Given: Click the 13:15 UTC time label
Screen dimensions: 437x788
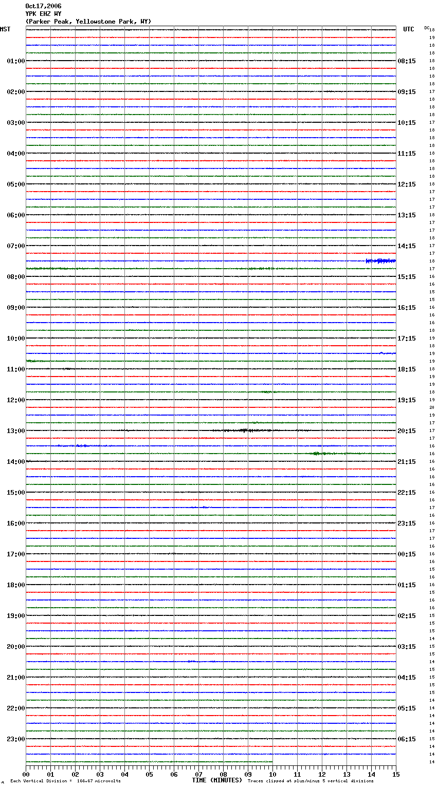Looking at the screenshot, I should pos(407,215).
